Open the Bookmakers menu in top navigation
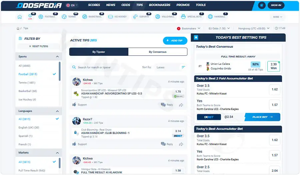 [x=160, y=5]
